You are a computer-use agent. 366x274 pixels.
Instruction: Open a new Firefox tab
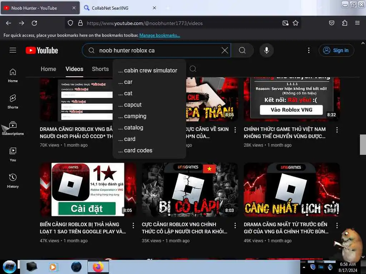pos(168,8)
